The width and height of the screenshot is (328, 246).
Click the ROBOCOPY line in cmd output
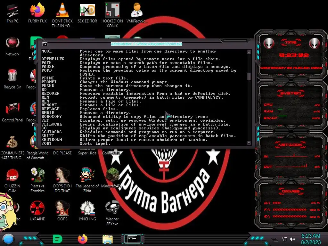click(125, 117)
